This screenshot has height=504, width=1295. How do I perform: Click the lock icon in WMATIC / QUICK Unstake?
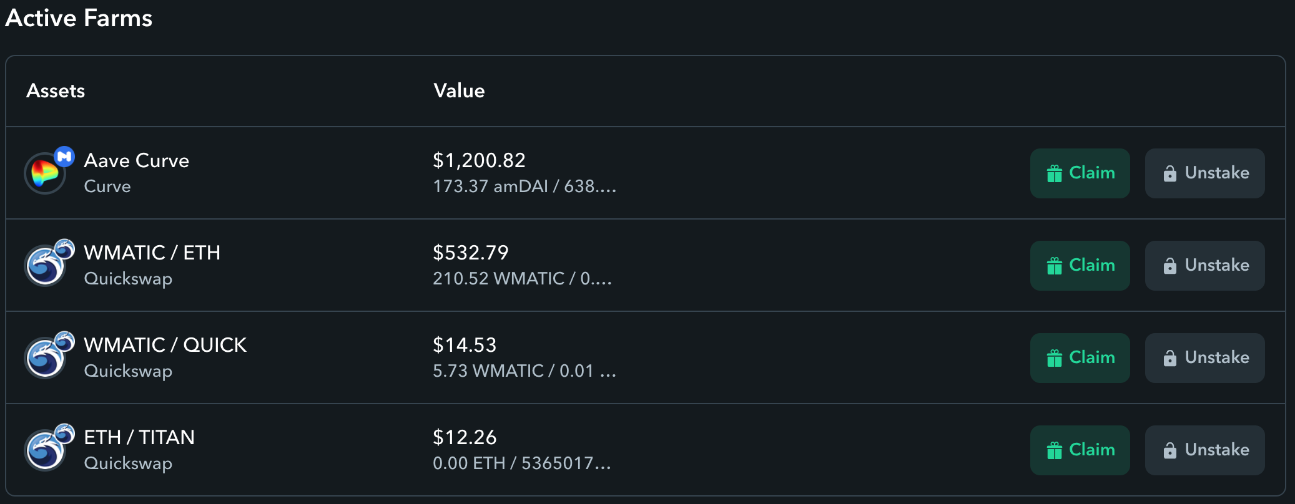pyautogui.click(x=1170, y=358)
